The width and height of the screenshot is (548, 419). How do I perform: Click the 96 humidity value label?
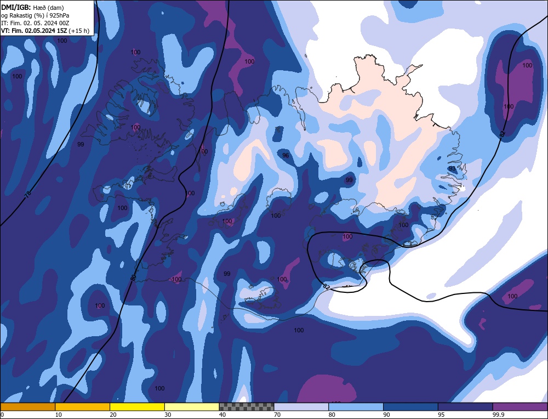coord(286,155)
